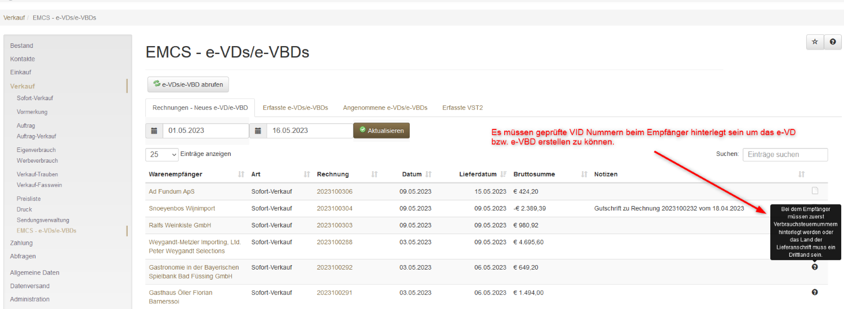The image size is (844, 309).
Task: Click the Aktualisieren button
Action: coord(381,131)
